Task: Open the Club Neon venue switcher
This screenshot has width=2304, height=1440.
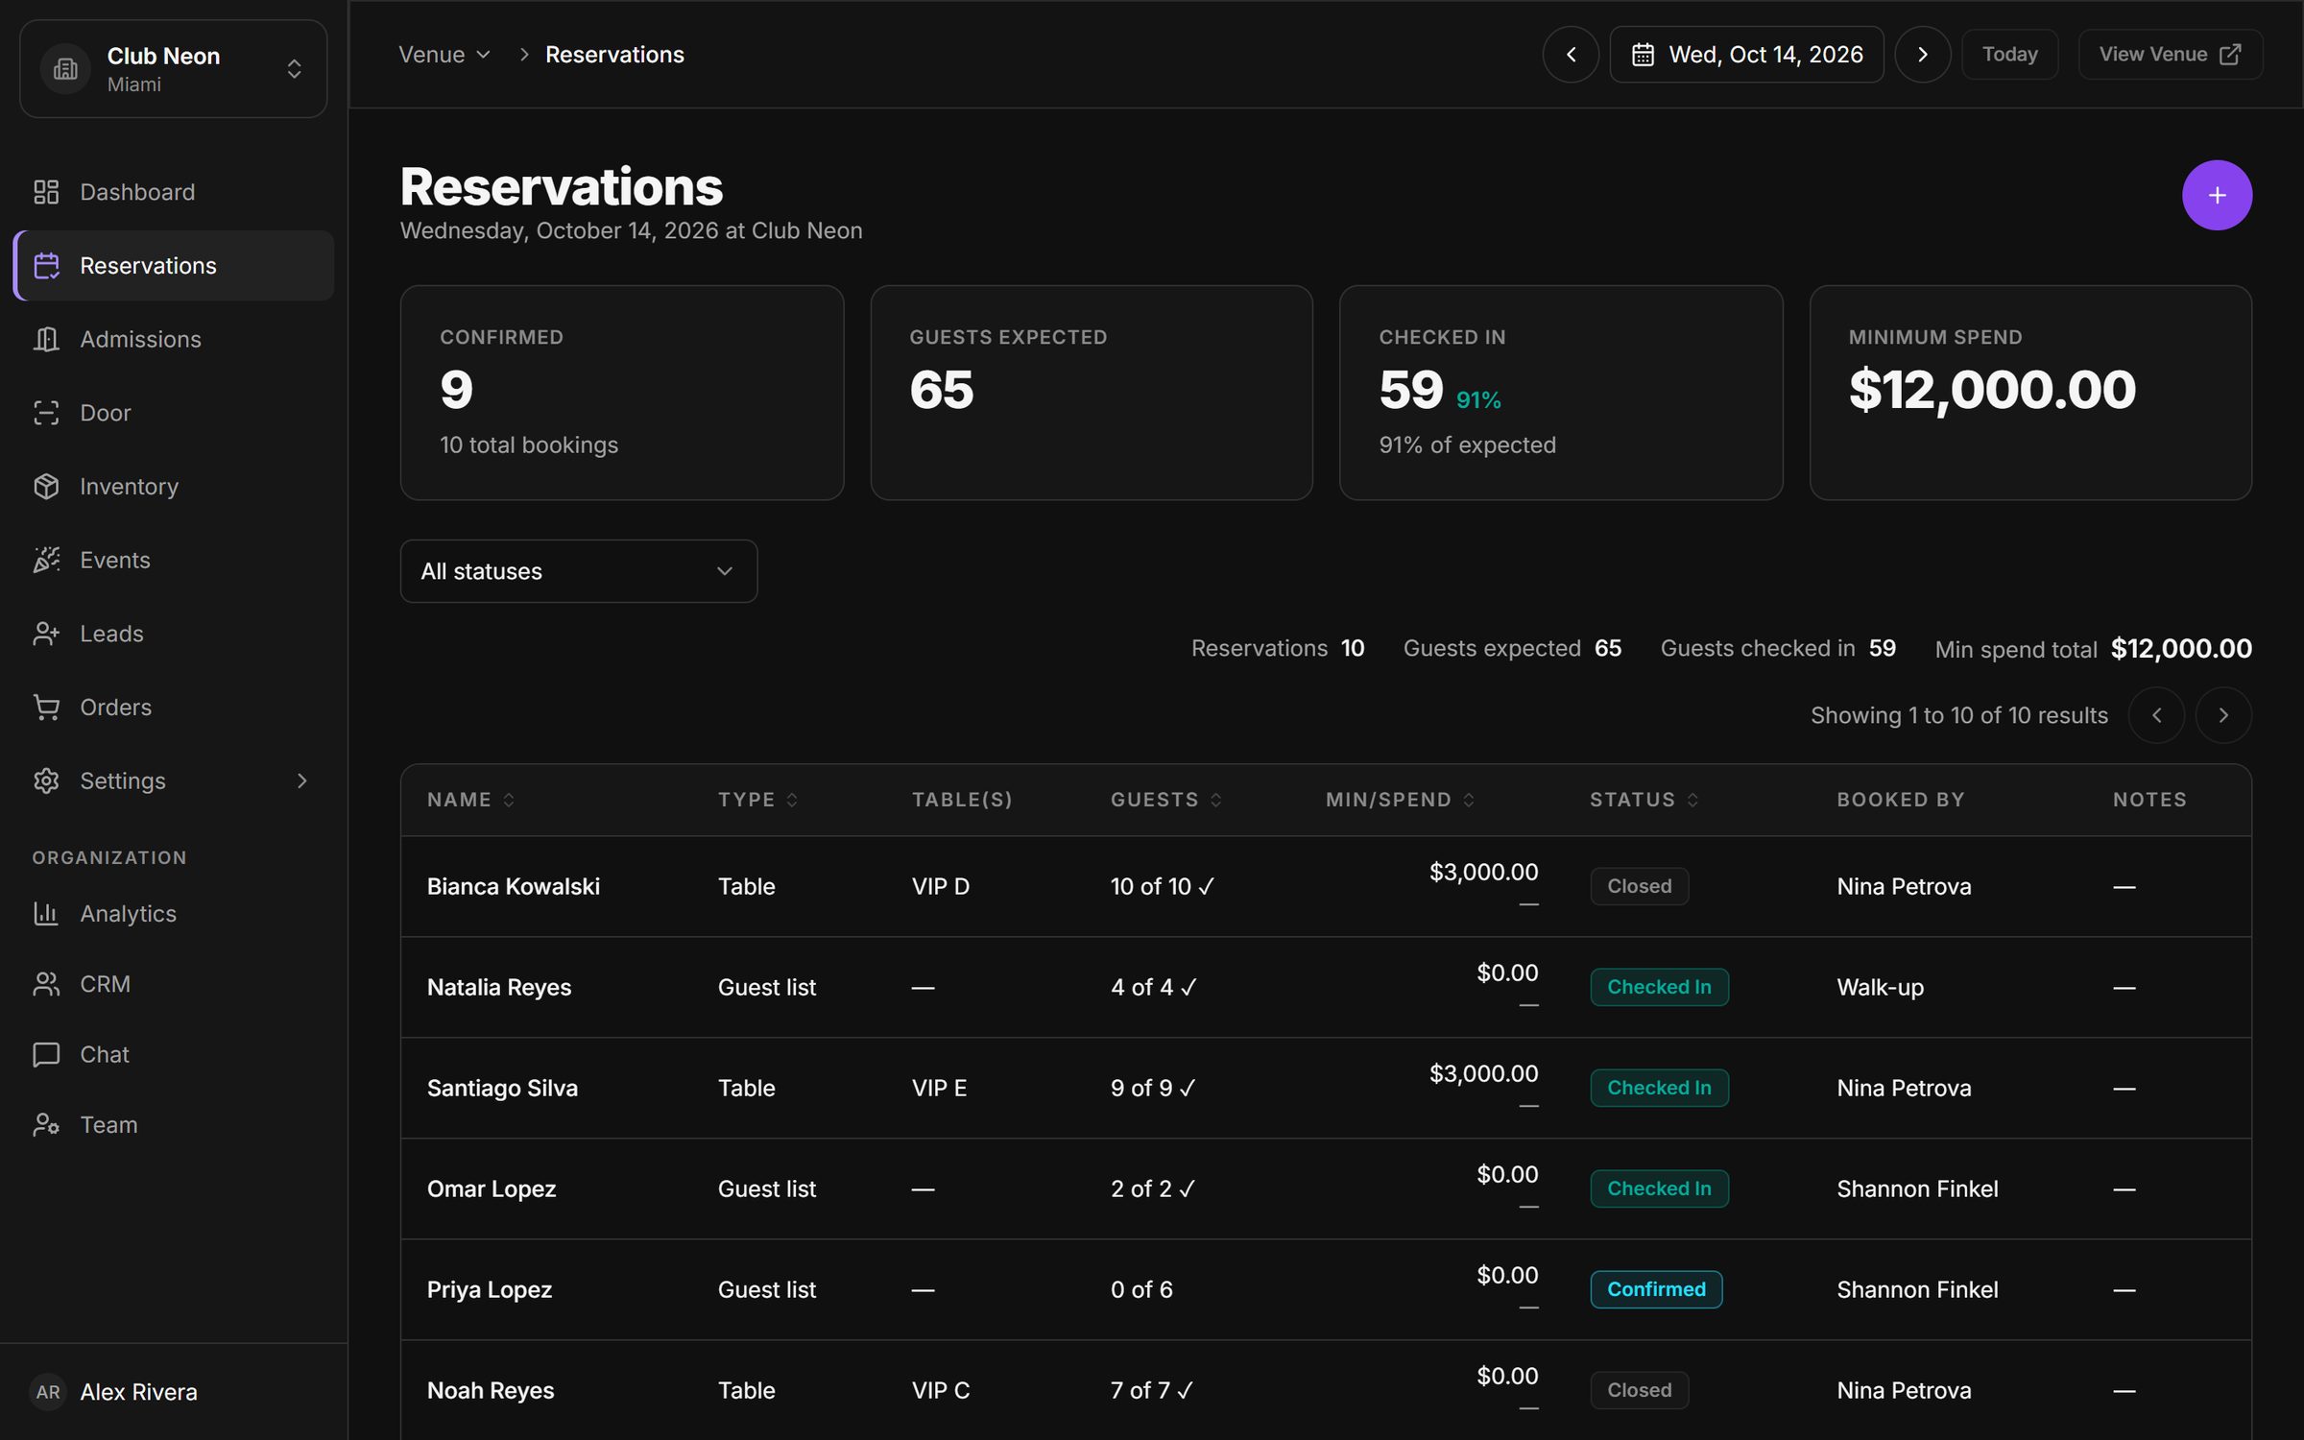Action: 174,69
